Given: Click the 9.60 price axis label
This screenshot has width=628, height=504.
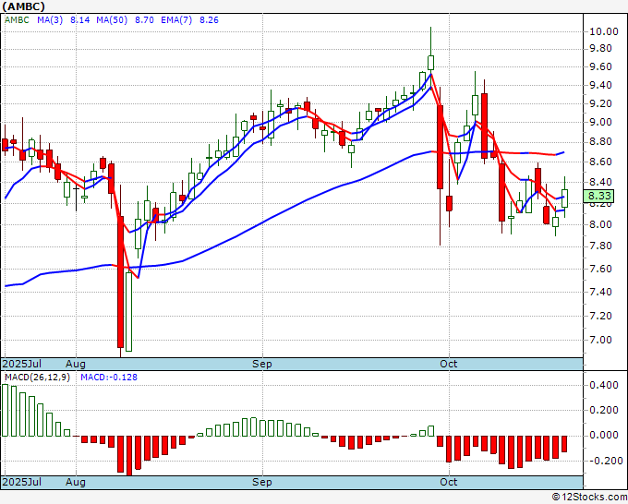Looking at the screenshot, I should (x=601, y=66).
